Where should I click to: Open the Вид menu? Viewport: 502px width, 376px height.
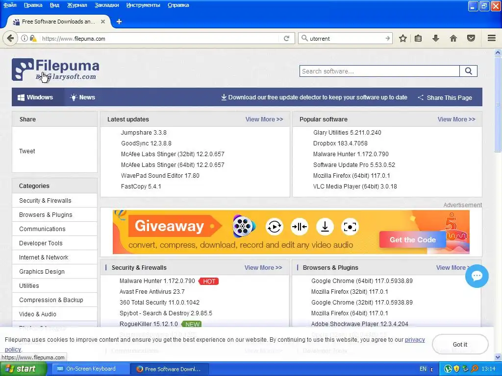(54, 5)
